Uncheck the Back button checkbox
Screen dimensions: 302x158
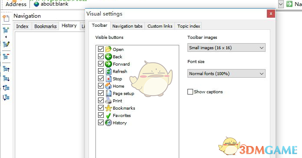tap(101, 56)
